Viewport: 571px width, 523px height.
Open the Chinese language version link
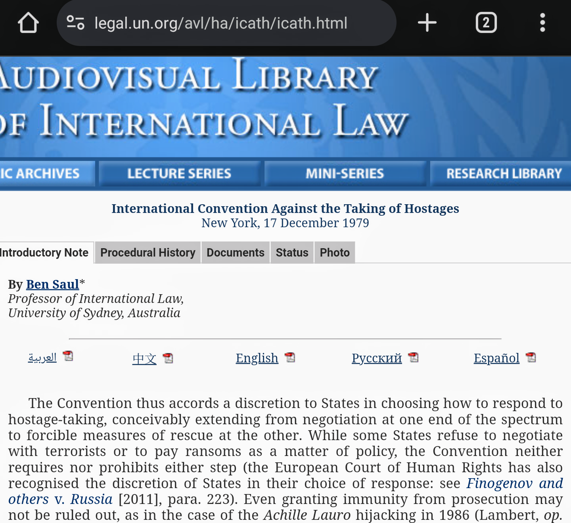tap(144, 358)
